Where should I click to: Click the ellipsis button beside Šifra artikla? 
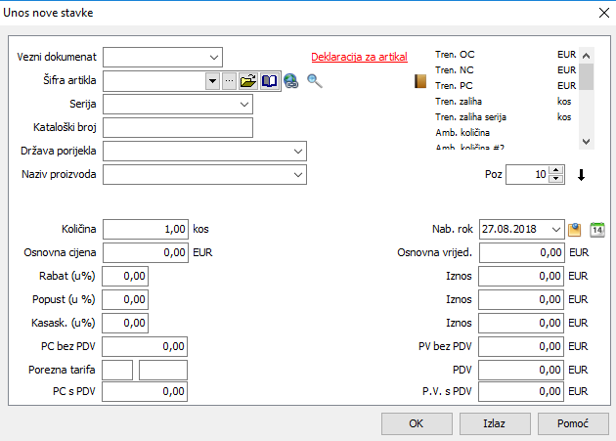[229, 81]
